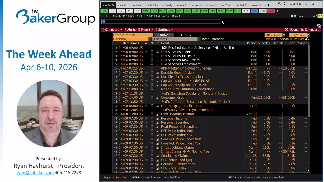
Task: Open the Options menu
Action: (295, 4)
